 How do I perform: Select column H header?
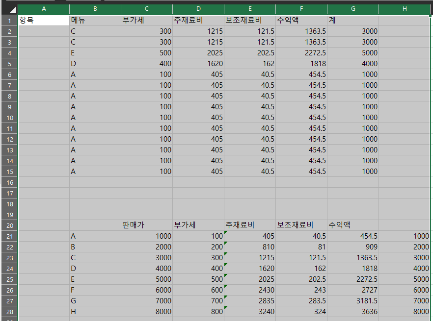405,9
